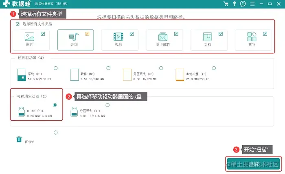Click the 扫描 scan button

tap(253, 164)
